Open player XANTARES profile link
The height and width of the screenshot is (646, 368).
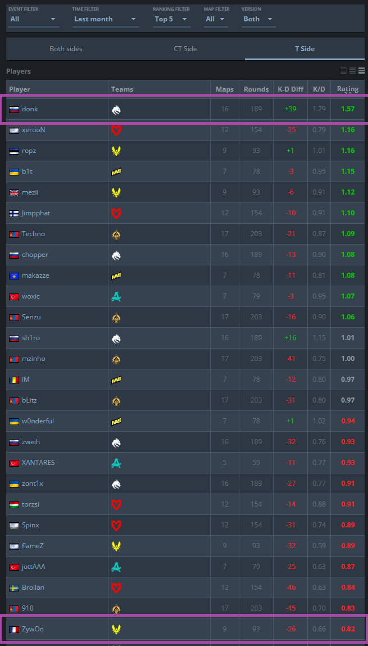coord(38,463)
